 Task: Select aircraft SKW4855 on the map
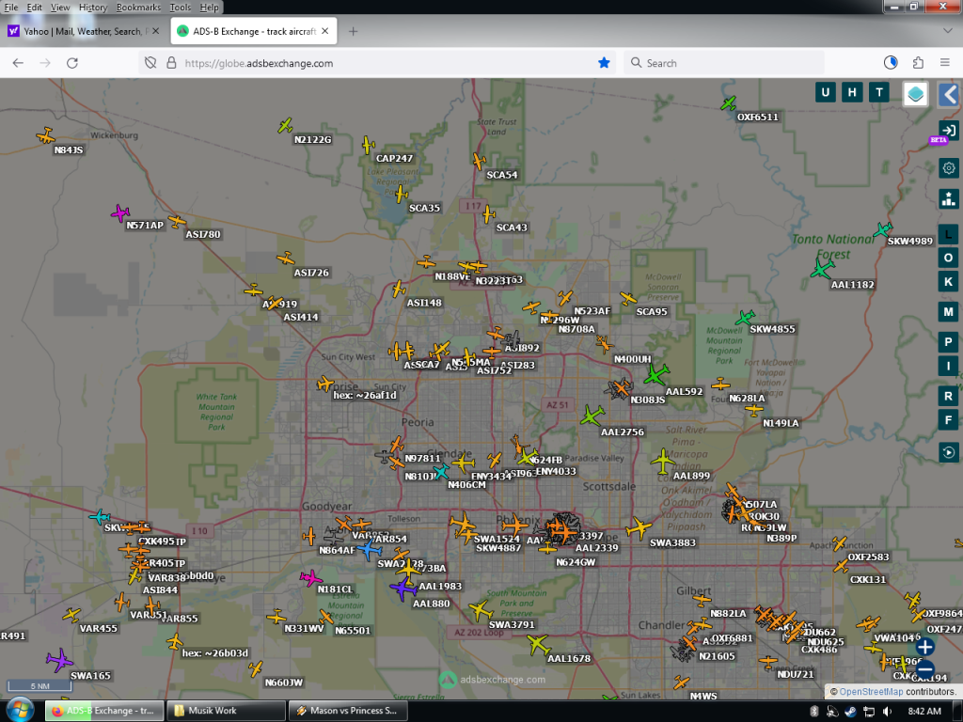[x=745, y=318]
